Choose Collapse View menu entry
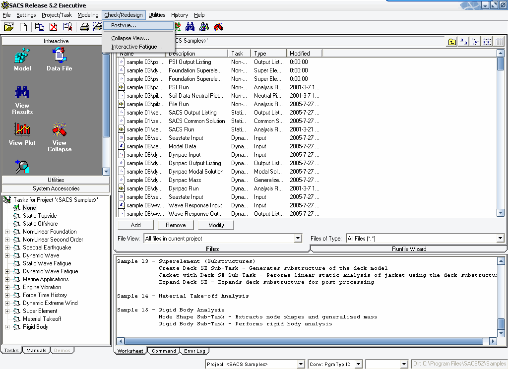This screenshot has height=369, width=508. (x=138, y=38)
